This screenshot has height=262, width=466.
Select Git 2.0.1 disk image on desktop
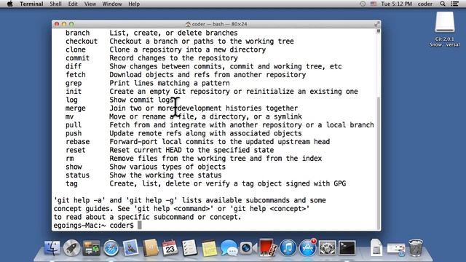[x=445, y=29]
